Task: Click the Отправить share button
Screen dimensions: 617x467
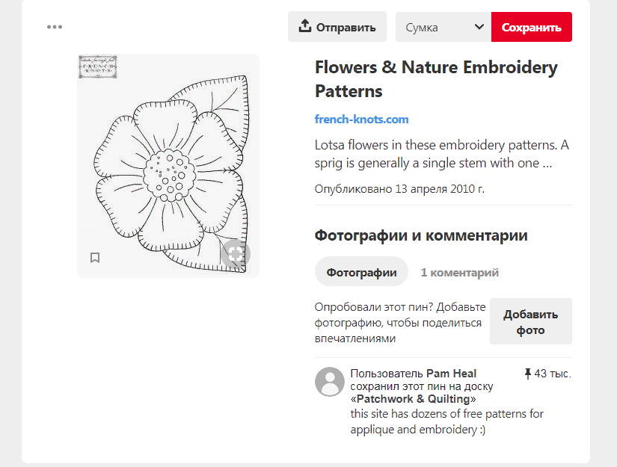Action: [337, 27]
